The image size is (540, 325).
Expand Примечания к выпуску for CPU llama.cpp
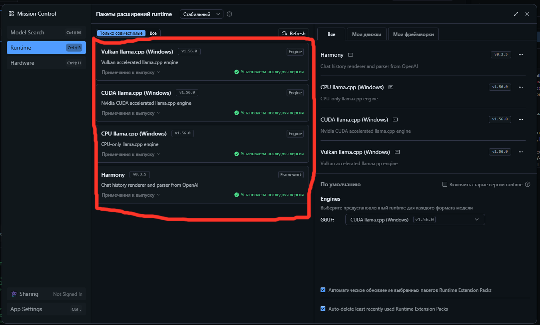point(131,154)
